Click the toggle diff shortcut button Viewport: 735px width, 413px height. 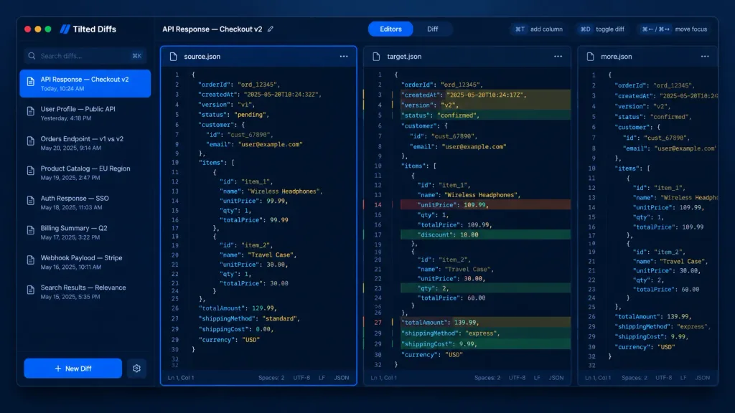click(602, 29)
